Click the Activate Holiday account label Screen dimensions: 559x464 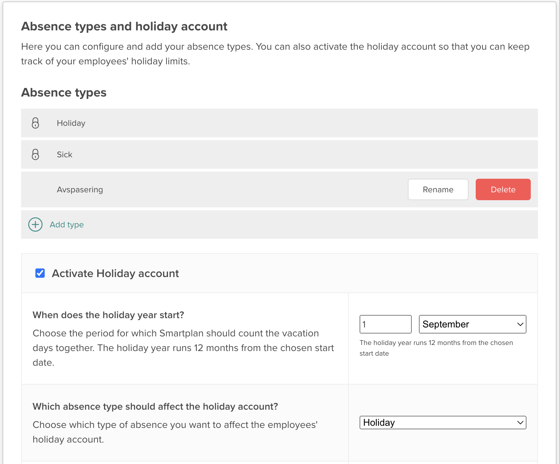pos(115,273)
